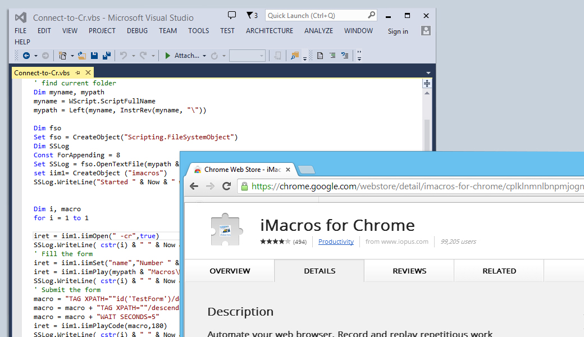Screen dimensions: 584x337
Task: Switch to the DETAILS tab
Action: coord(320,271)
